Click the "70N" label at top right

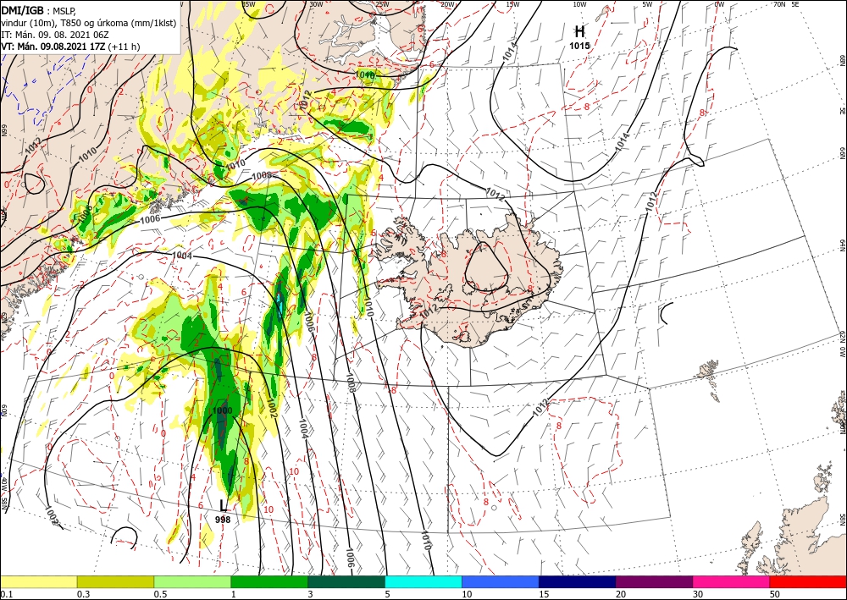point(779,4)
